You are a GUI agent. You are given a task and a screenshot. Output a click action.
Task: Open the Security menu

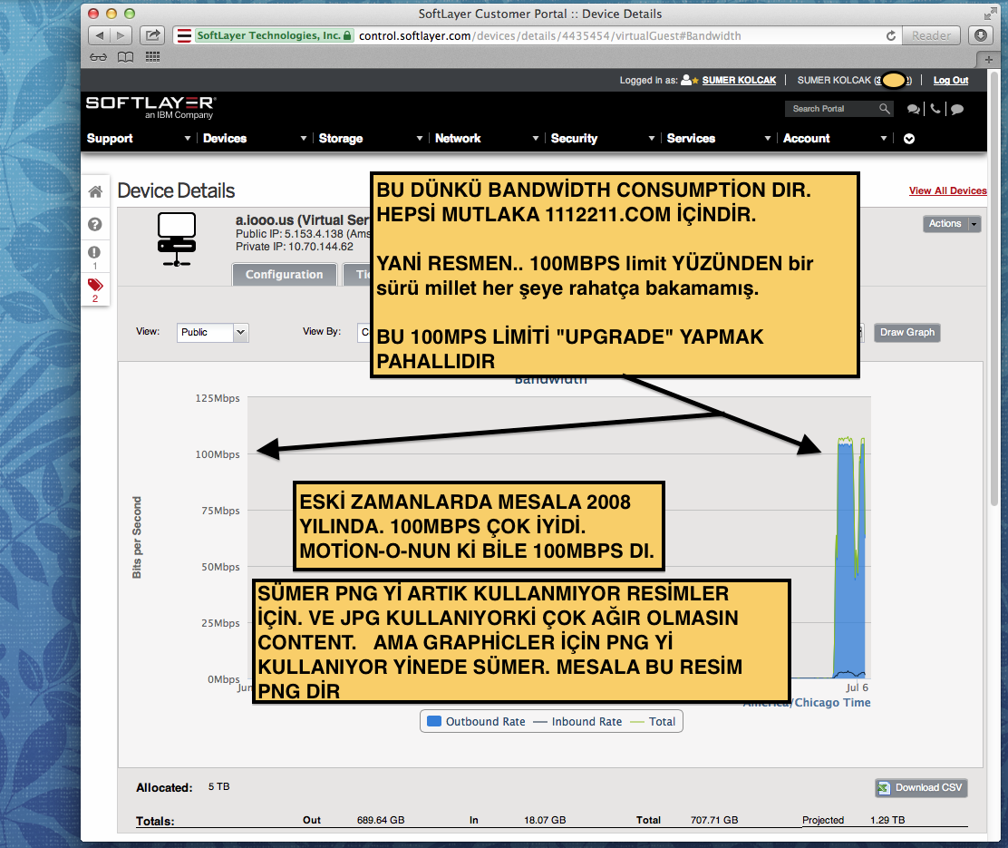click(x=574, y=139)
